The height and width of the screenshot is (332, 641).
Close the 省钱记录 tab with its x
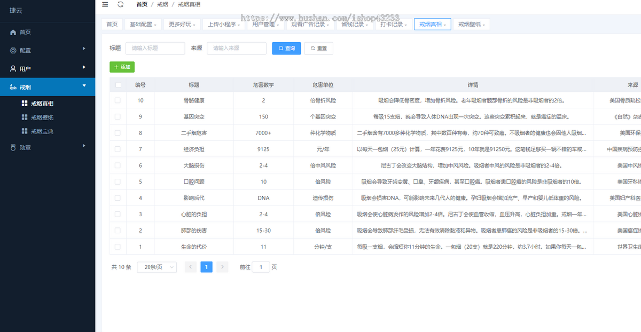[x=367, y=25]
